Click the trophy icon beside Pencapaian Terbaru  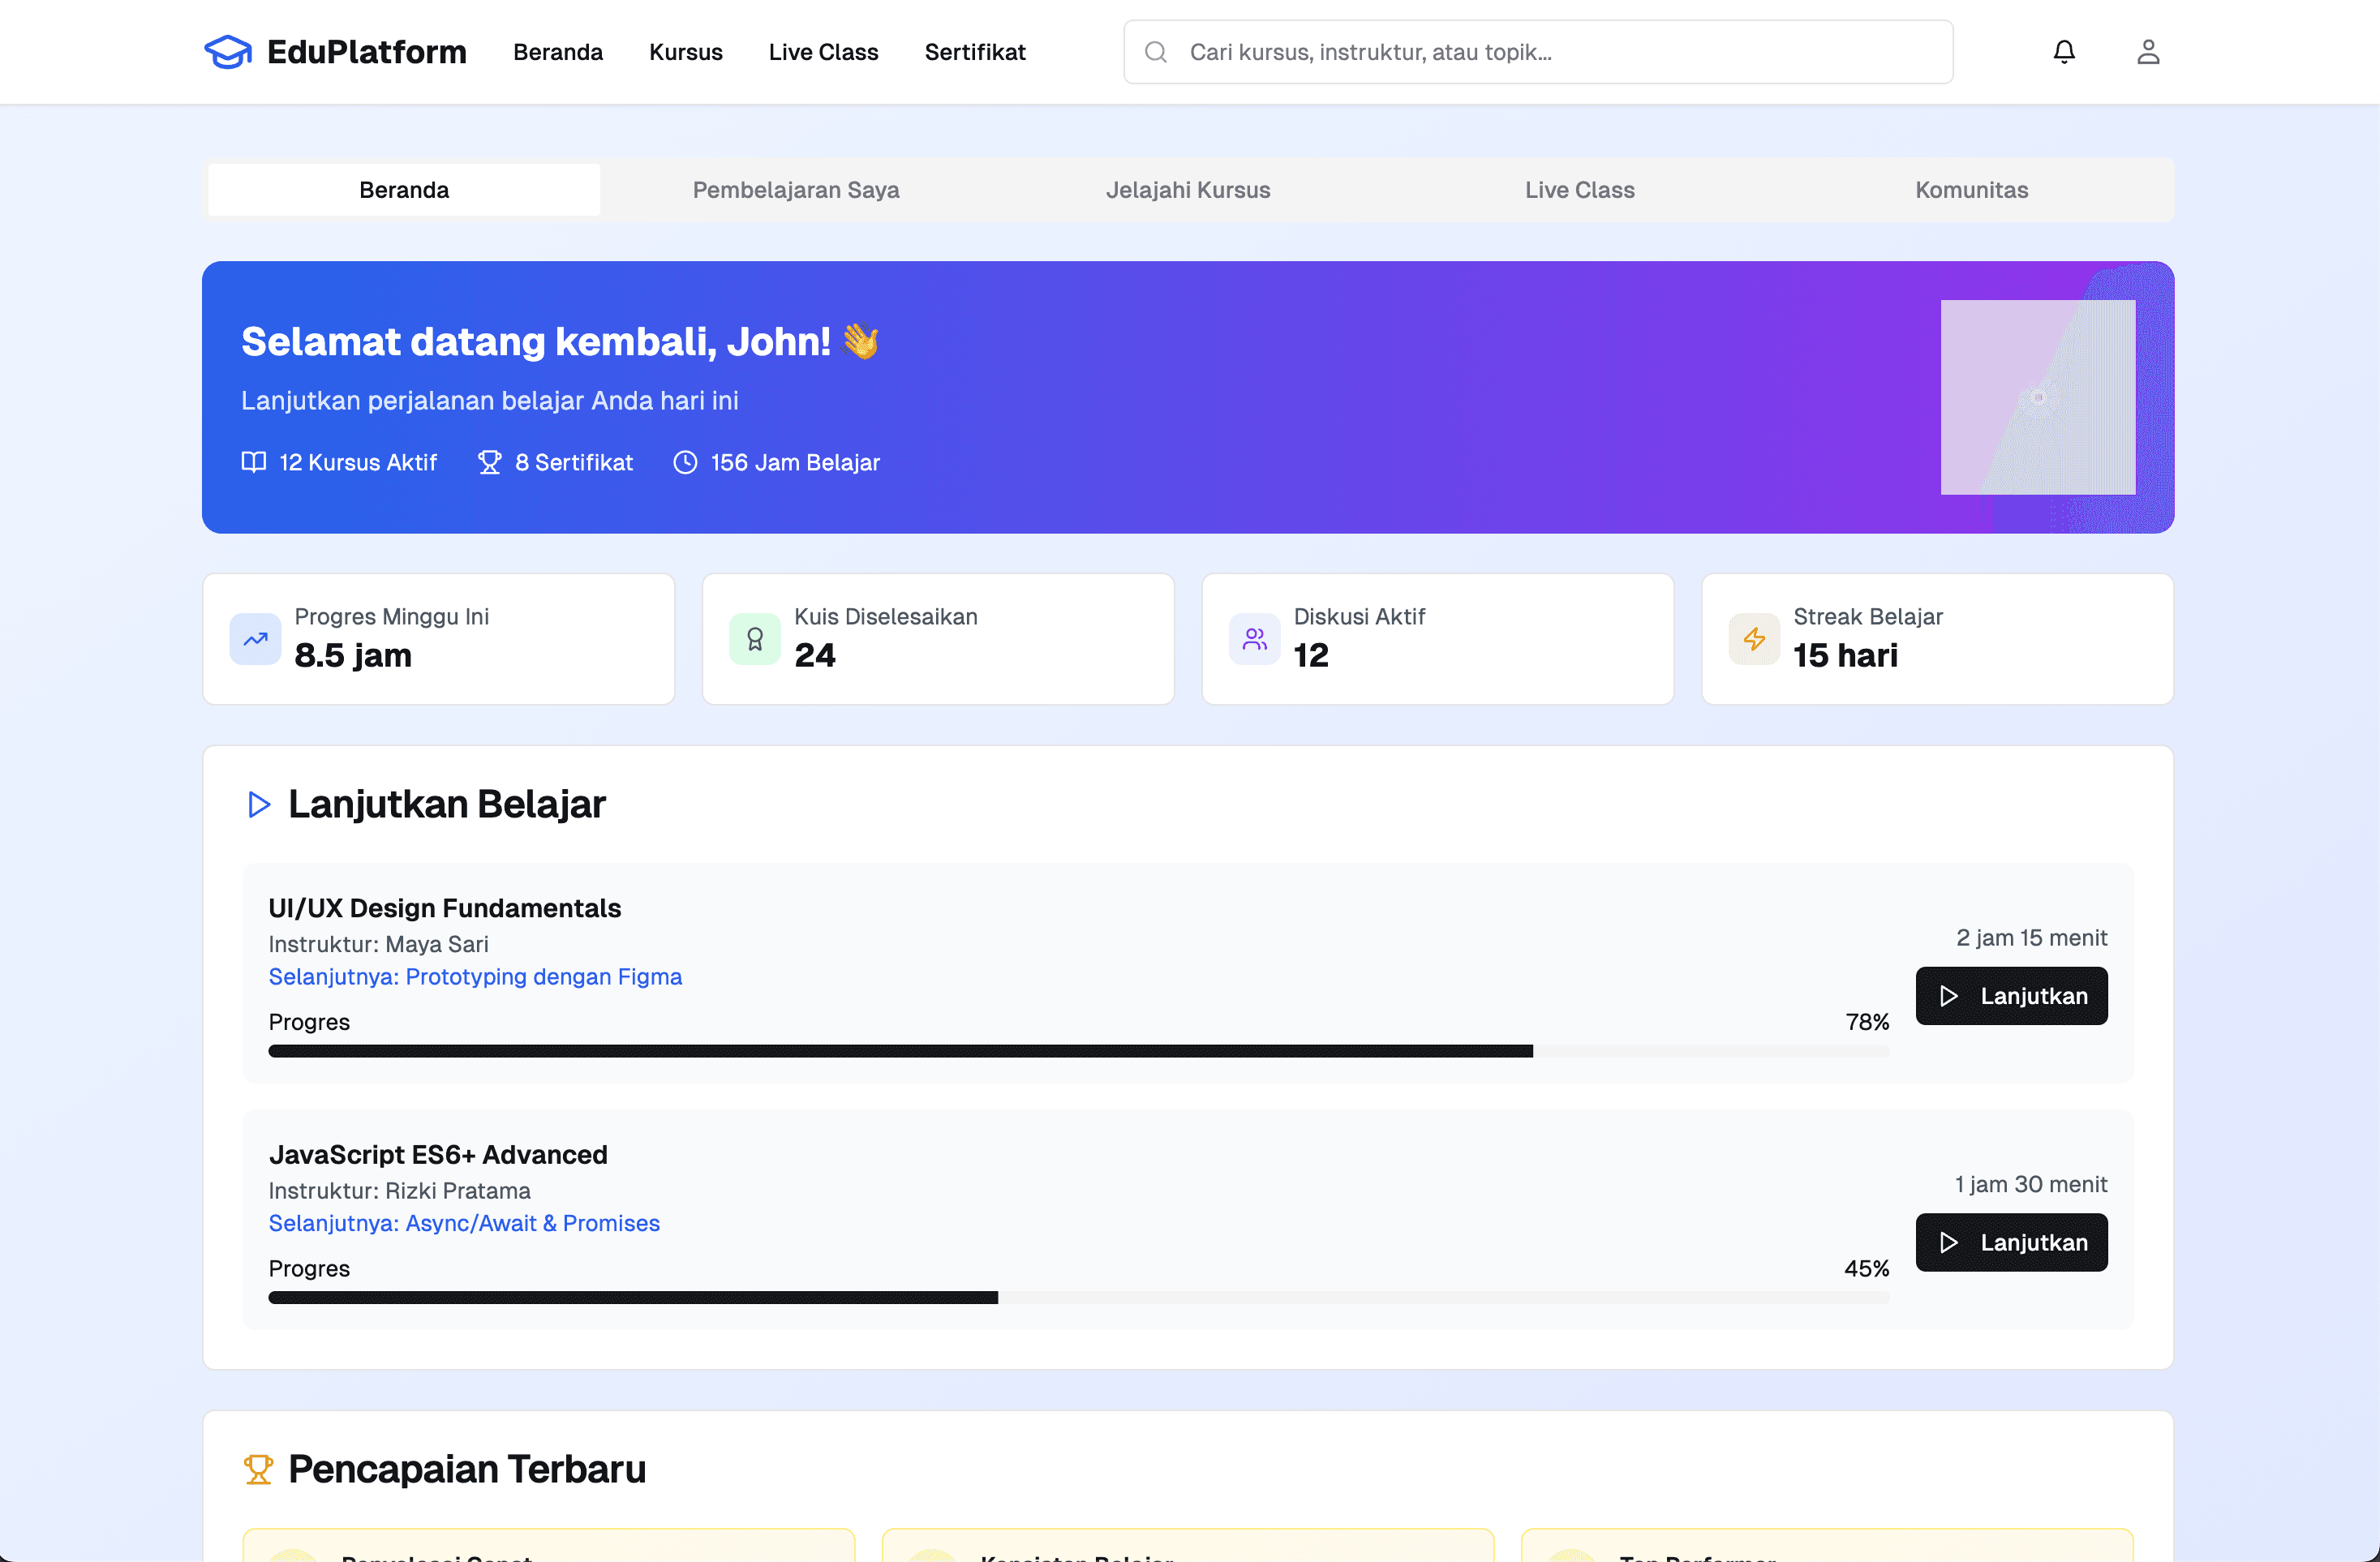[x=258, y=1469]
